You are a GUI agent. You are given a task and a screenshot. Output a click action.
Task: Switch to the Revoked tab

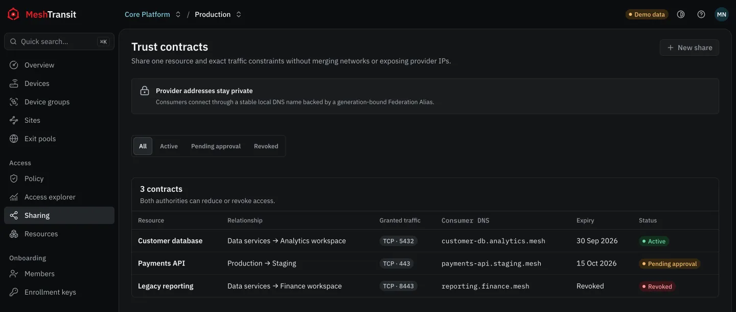point(266,146)
